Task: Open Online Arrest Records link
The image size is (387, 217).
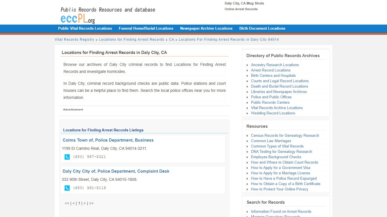Action: click(x=241, y=9)
